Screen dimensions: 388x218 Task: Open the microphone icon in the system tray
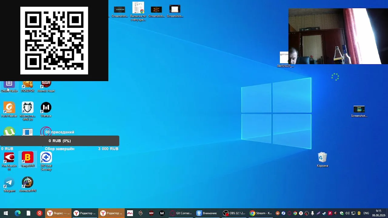point(313,213)
